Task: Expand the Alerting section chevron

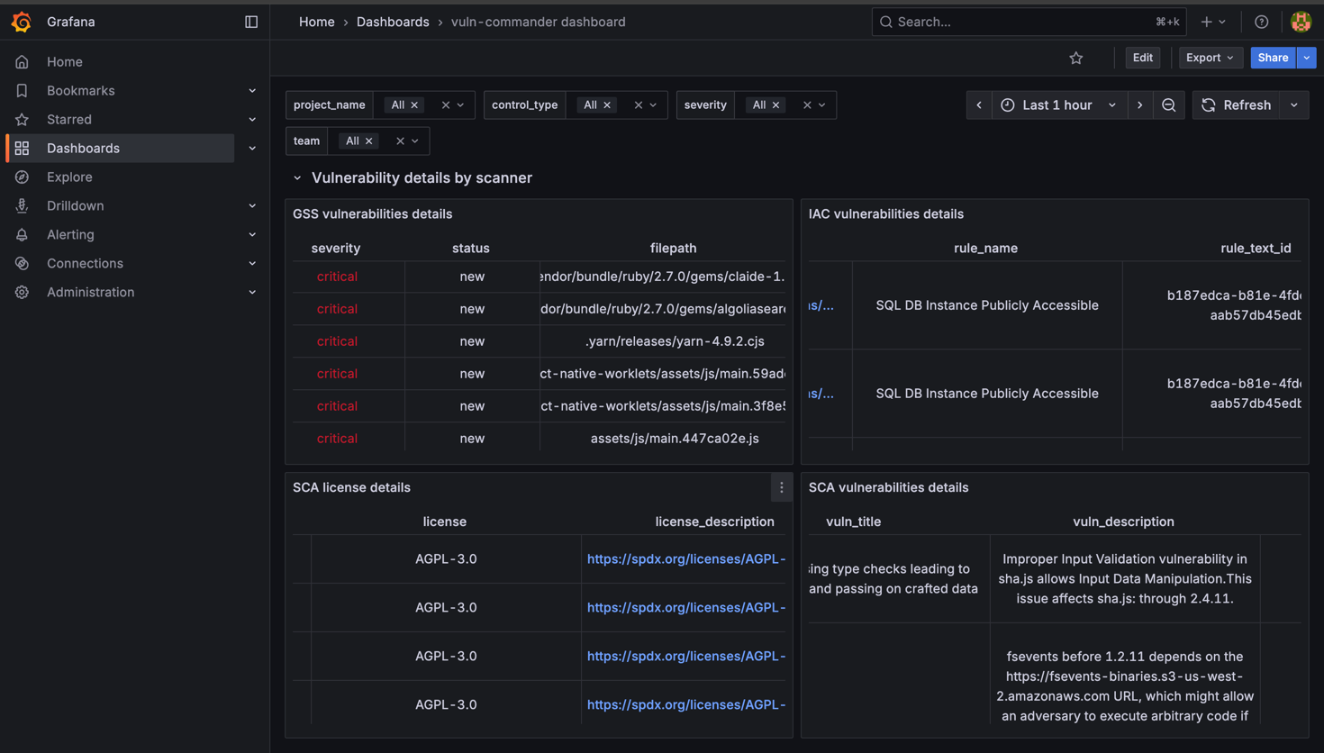Action: (252, 234)
